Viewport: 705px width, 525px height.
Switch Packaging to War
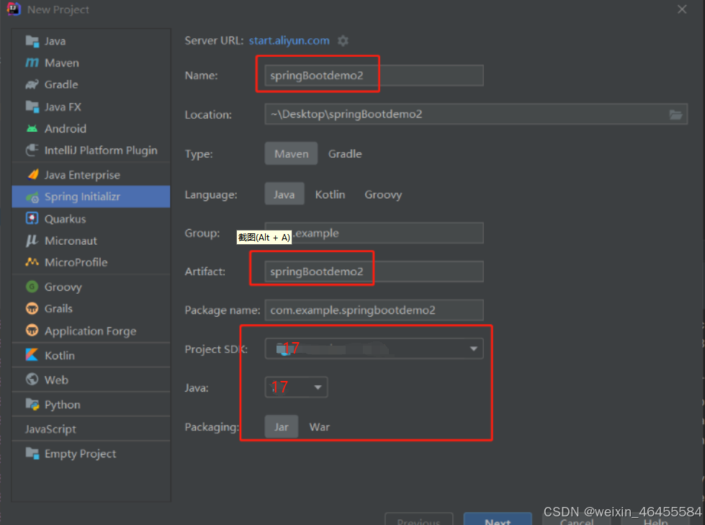[319, 426]
